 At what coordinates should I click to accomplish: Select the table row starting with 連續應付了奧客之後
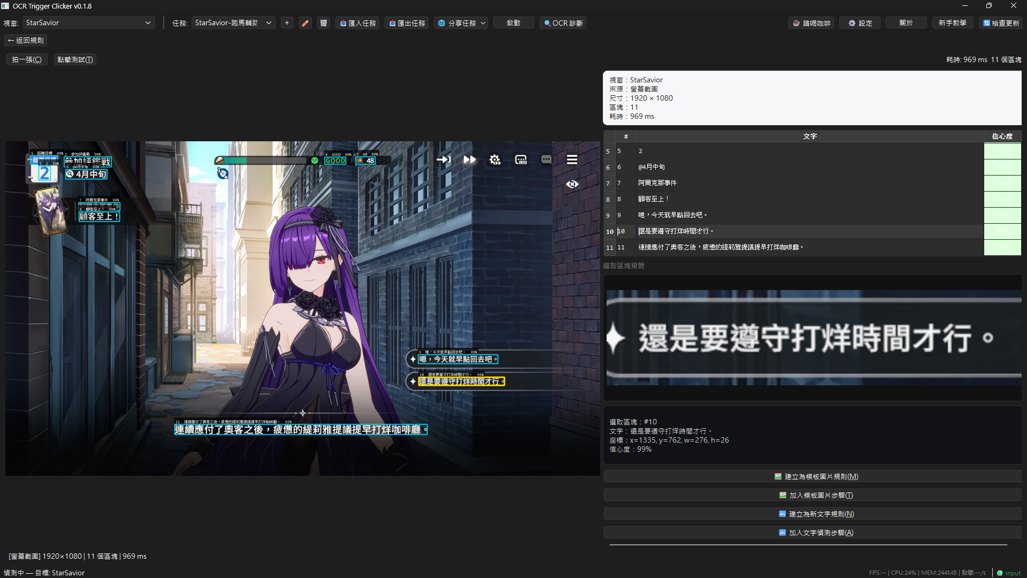point(813,247)
